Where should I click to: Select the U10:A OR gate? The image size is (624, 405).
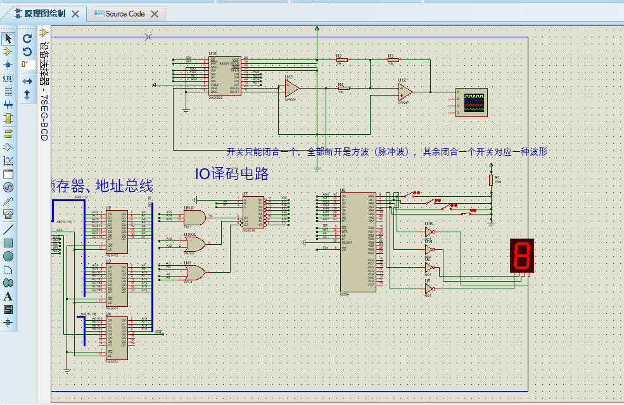click(194, 244)
